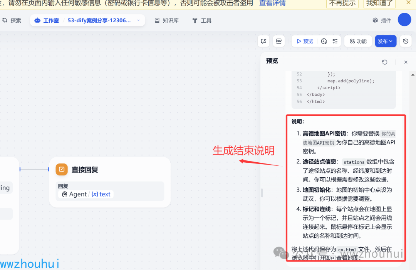Open the Explore (探索) tab

pyautogui.click(x=12, y=20)
